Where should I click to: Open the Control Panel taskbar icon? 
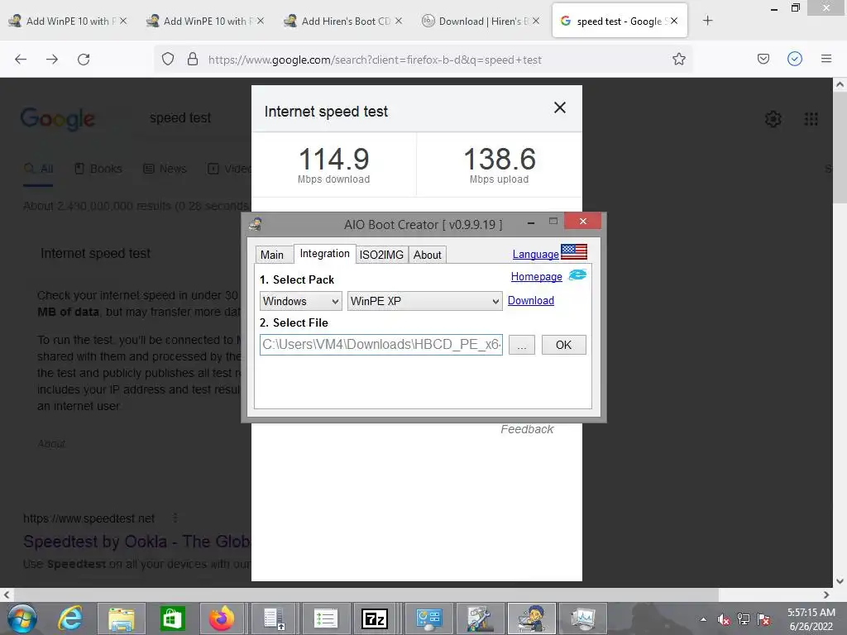429,618
